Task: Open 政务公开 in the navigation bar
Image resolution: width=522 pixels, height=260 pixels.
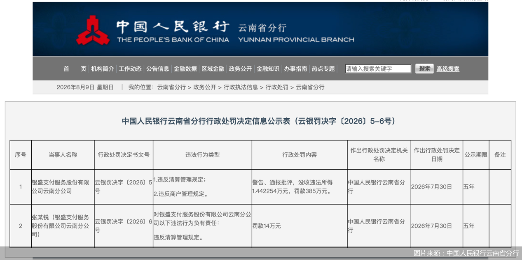Action: 240,69
